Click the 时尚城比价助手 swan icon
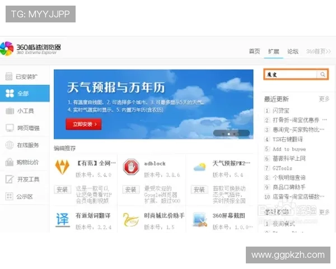This screenshot has width=336, height=269. pos(130,220)
